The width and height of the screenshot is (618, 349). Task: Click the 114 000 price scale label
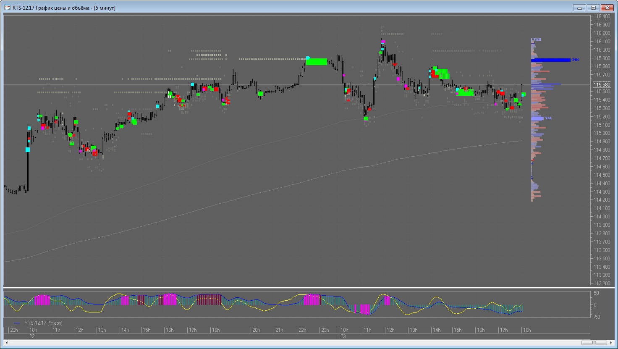coord(602,217)
